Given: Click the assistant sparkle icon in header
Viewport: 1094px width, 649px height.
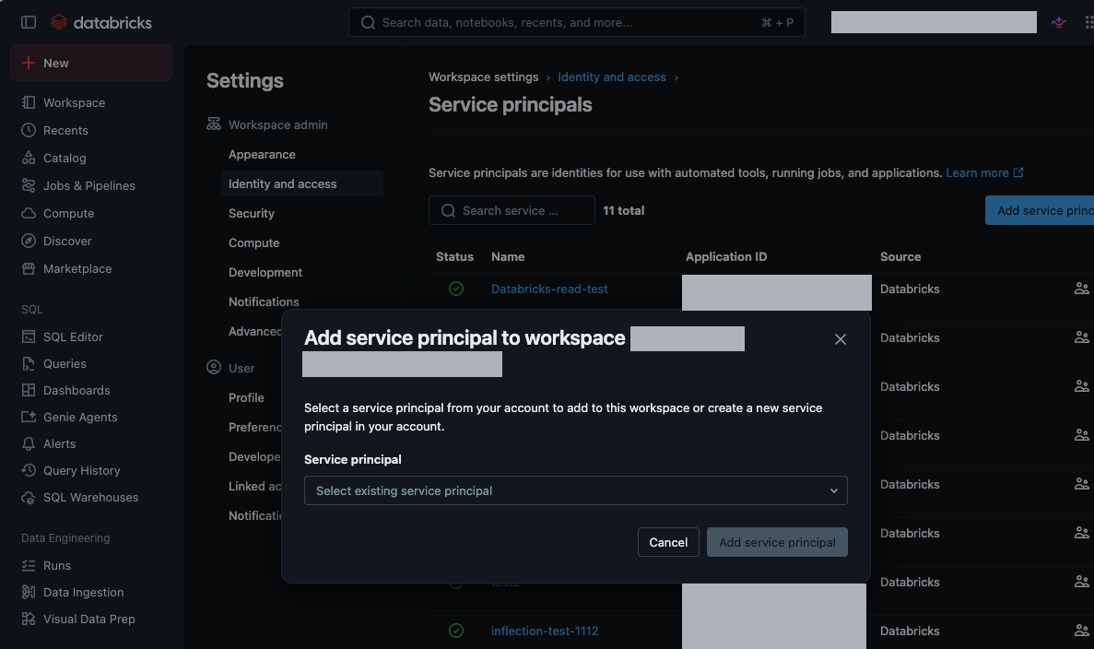Looking at the screenshot, I should 1058,22.
